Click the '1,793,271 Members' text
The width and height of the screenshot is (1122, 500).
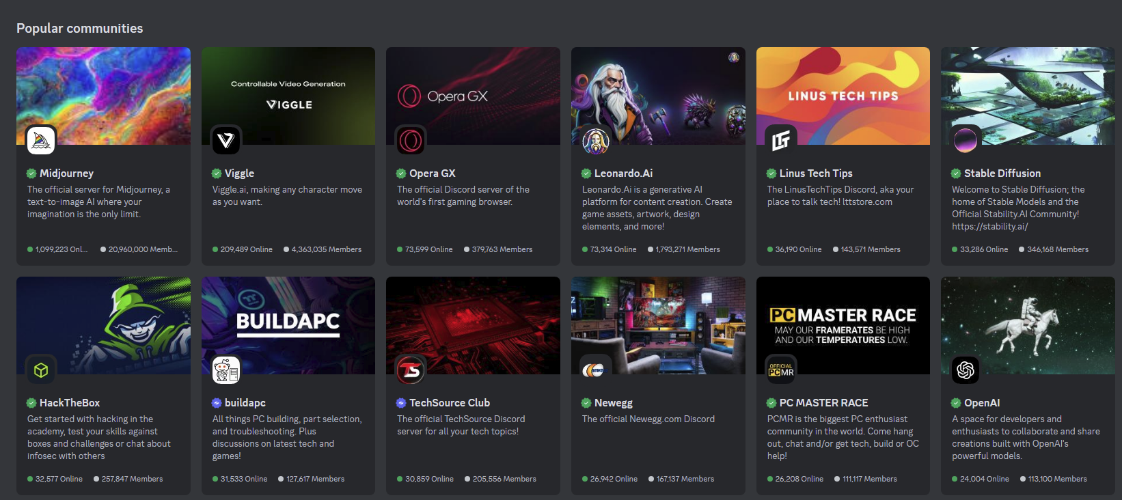point(688,249)
